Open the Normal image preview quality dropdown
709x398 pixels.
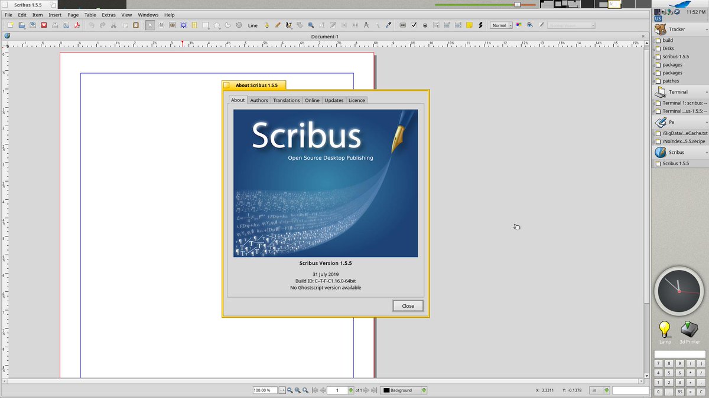[501, 25]
